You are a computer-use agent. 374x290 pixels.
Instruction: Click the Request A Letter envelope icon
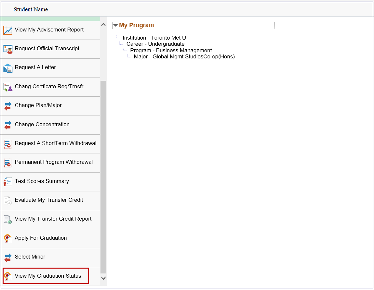pos(8,68)
